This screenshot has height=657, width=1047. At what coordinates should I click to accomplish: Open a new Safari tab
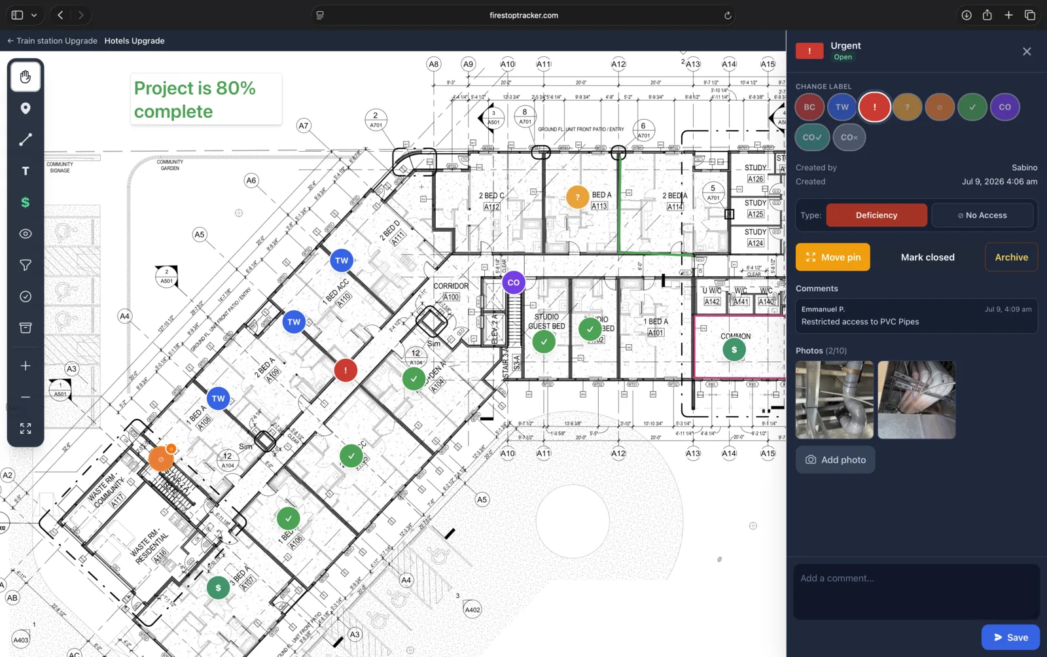1008,15
